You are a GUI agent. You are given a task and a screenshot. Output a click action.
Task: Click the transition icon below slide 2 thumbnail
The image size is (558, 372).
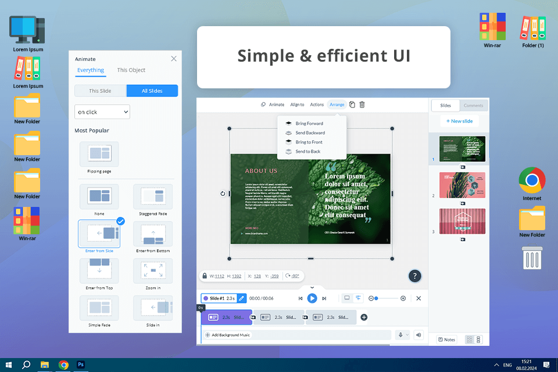point(463,203)
